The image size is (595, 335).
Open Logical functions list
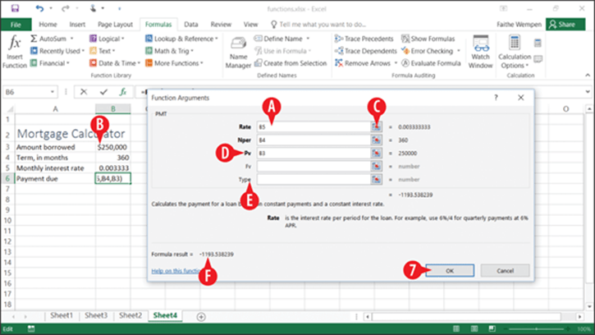[107, 39]
